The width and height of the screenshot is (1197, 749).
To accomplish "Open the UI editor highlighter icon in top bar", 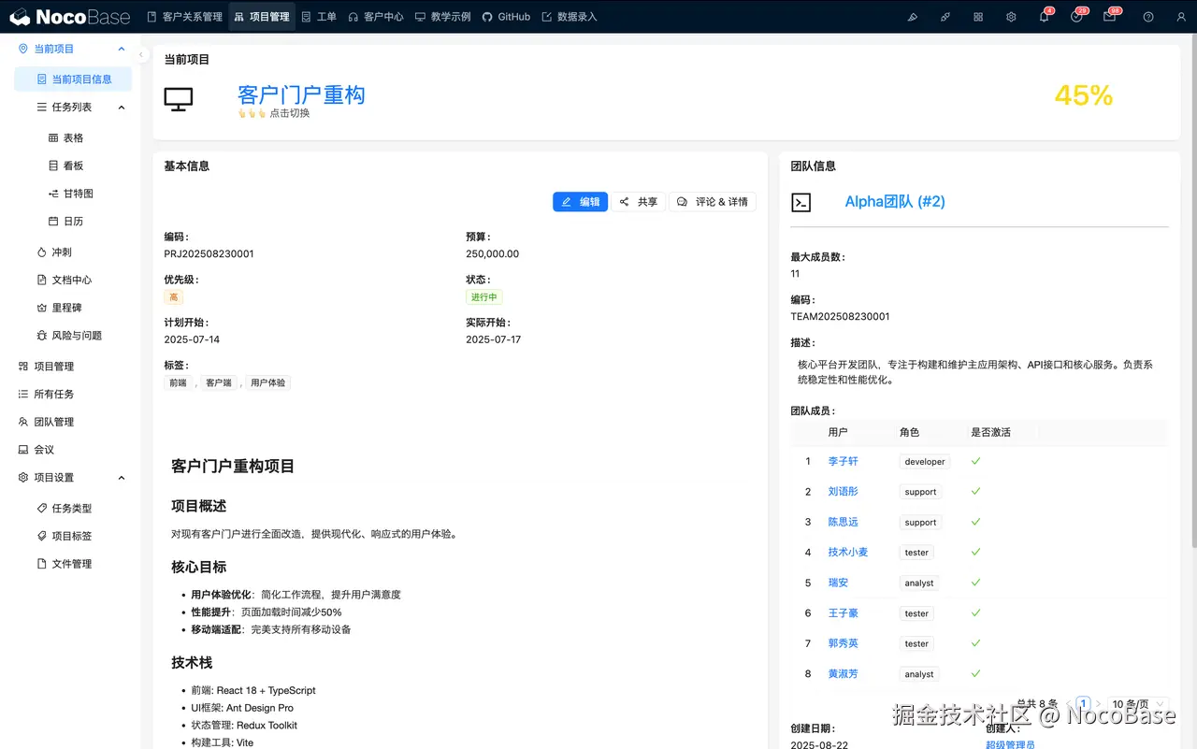I will tap(912, 16).
